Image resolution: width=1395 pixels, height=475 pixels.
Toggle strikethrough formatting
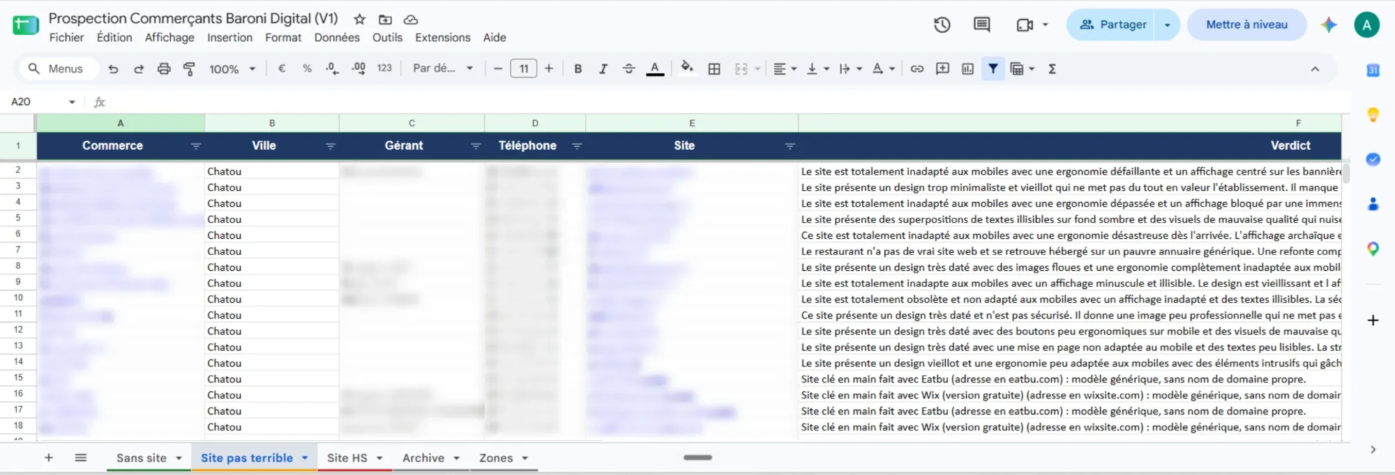point(628,68)
